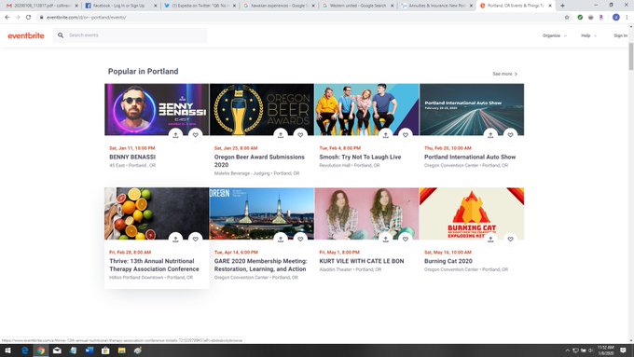634x357 pixels.
Task: Open Edge from the taskbar
Action: point(24,350)
